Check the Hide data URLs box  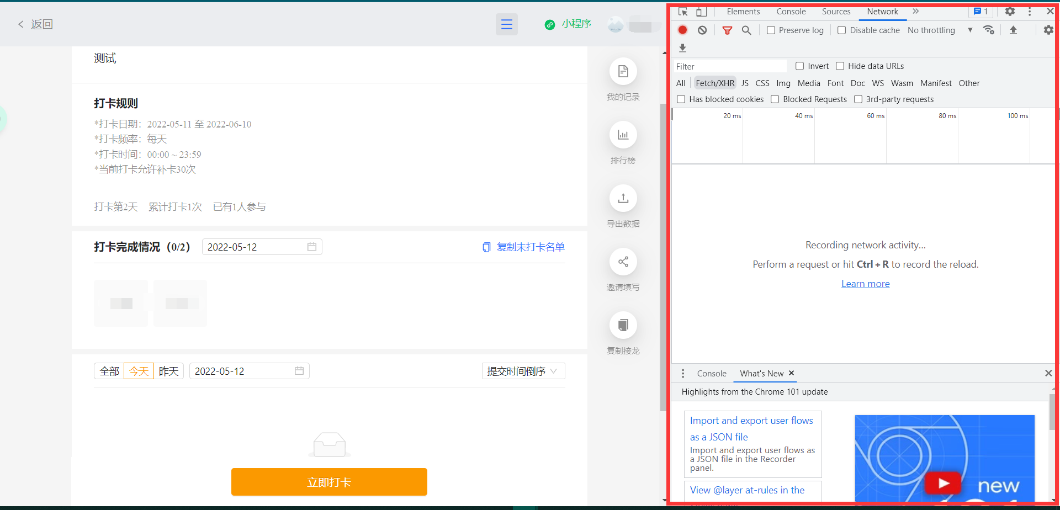click(840, 66)
